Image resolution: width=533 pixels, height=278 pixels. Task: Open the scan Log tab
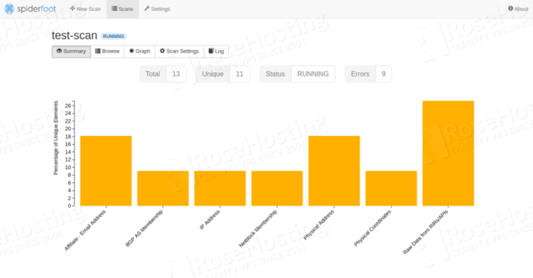(x=217, y=51)
